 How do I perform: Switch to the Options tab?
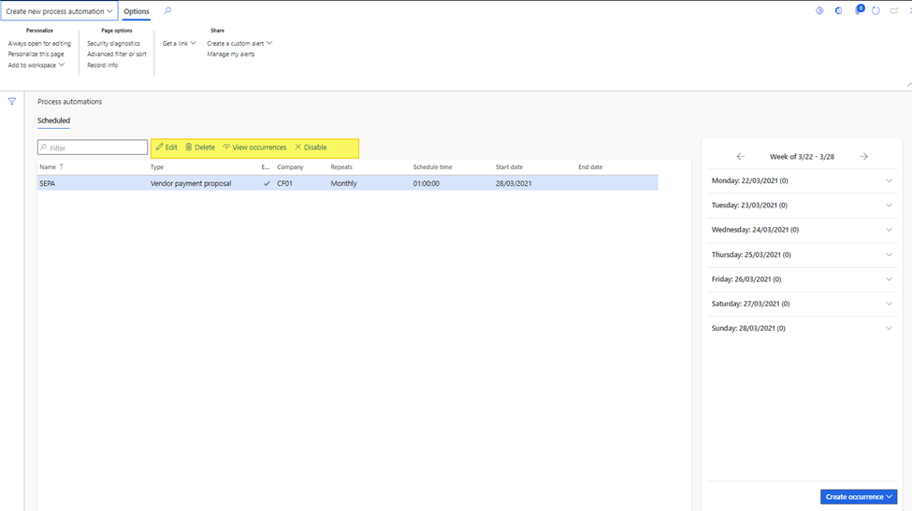137,11
